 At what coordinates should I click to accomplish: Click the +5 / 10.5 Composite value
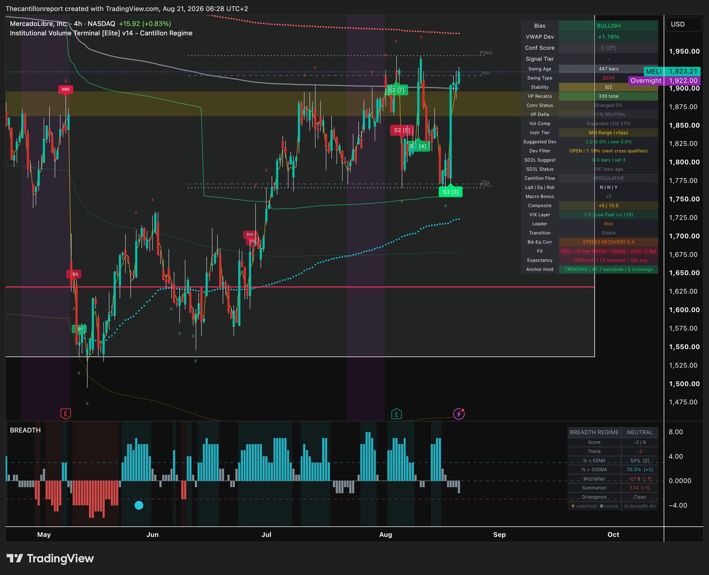(x=608, y=206)
